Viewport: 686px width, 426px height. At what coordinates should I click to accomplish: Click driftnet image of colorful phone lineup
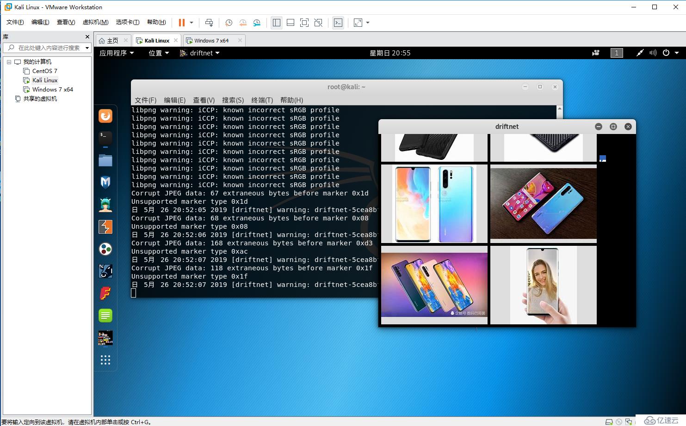click(434, 285)
